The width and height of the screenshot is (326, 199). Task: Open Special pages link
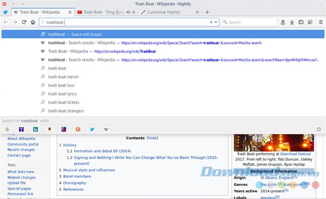coord(19,188)
